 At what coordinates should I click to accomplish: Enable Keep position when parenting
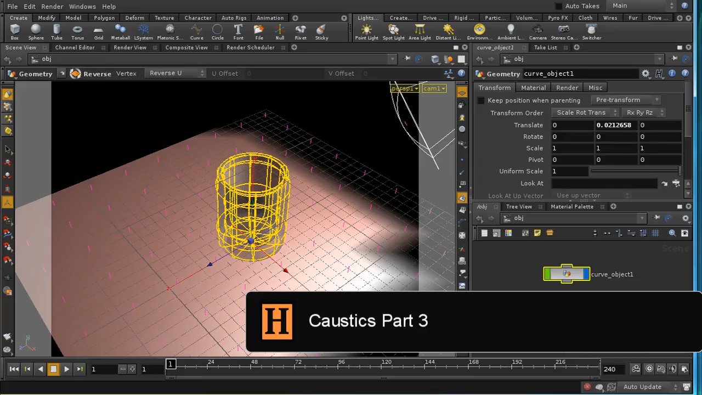(480, 100)
